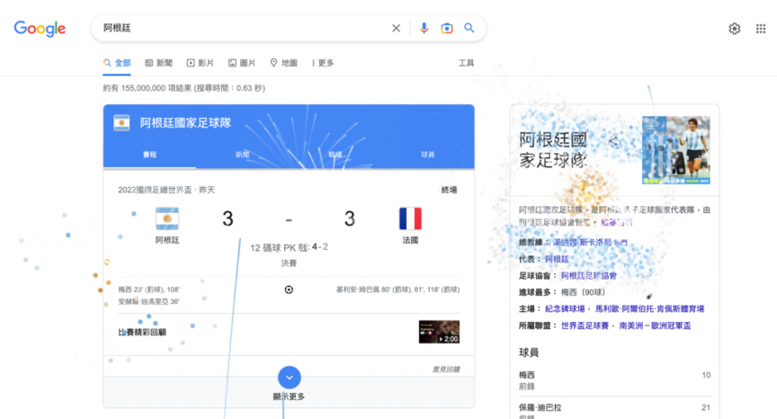Open 世界盃足球賽 link
The image size is (777, 419).
(585, 325)
